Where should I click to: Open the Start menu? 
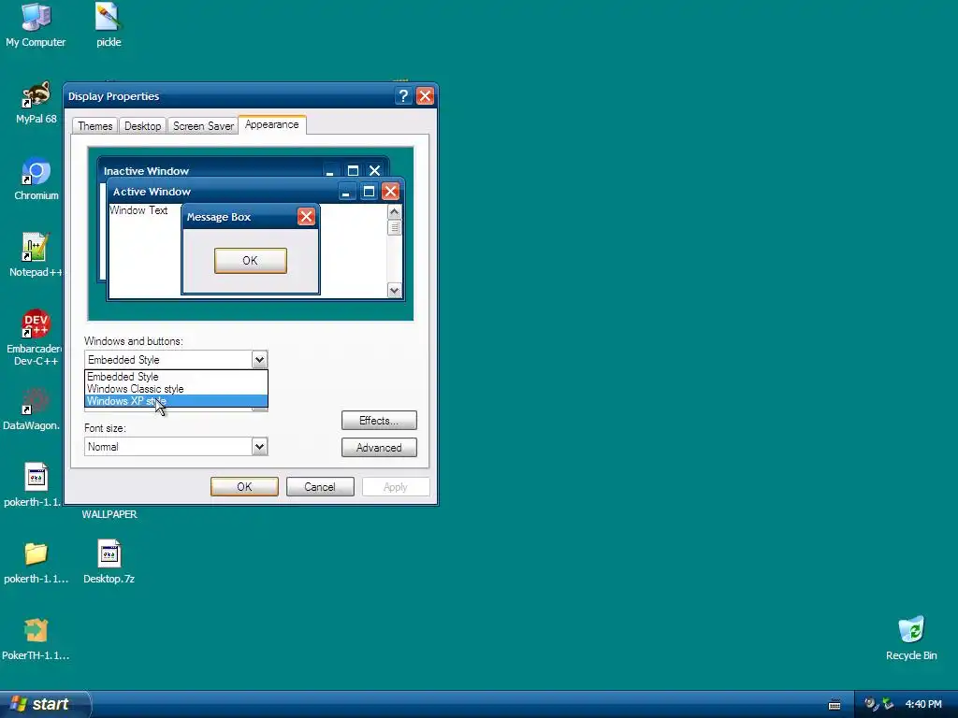[x=44, y=704]
